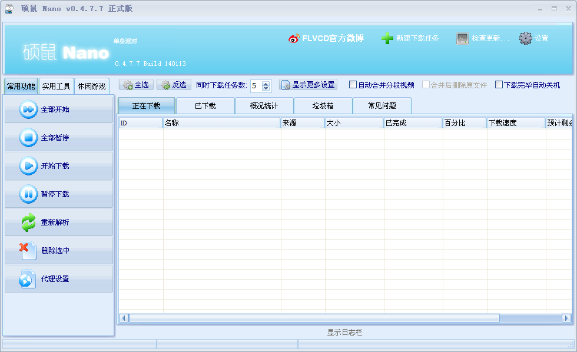Click the 删除选中 red X icon
The width and height of the screenshot is (577, 352).
(x=28, y=251)
